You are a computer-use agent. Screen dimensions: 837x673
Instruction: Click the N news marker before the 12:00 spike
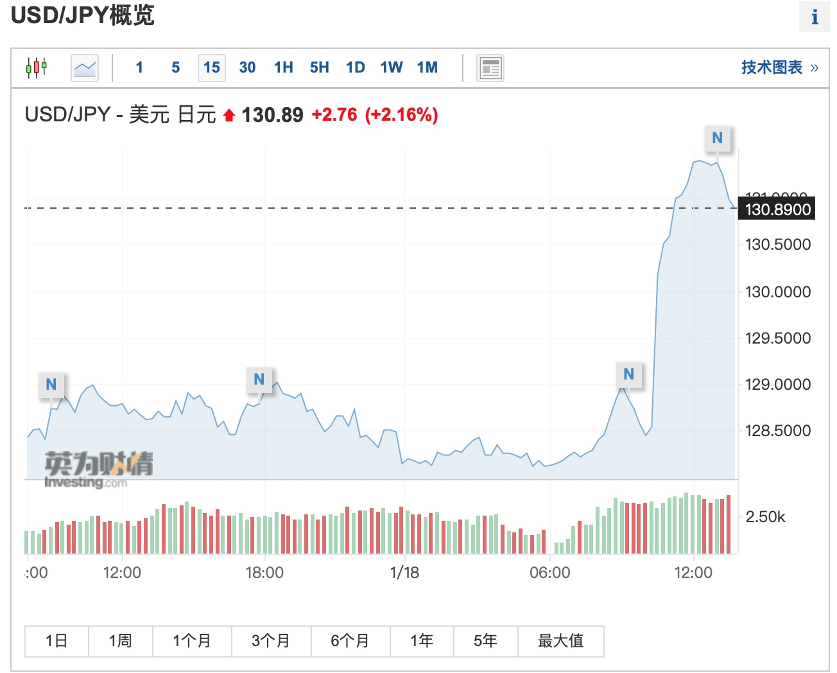[629, 374]
